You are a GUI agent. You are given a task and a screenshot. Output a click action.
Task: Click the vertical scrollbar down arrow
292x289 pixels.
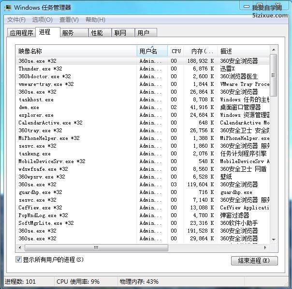tap(274, 239)
